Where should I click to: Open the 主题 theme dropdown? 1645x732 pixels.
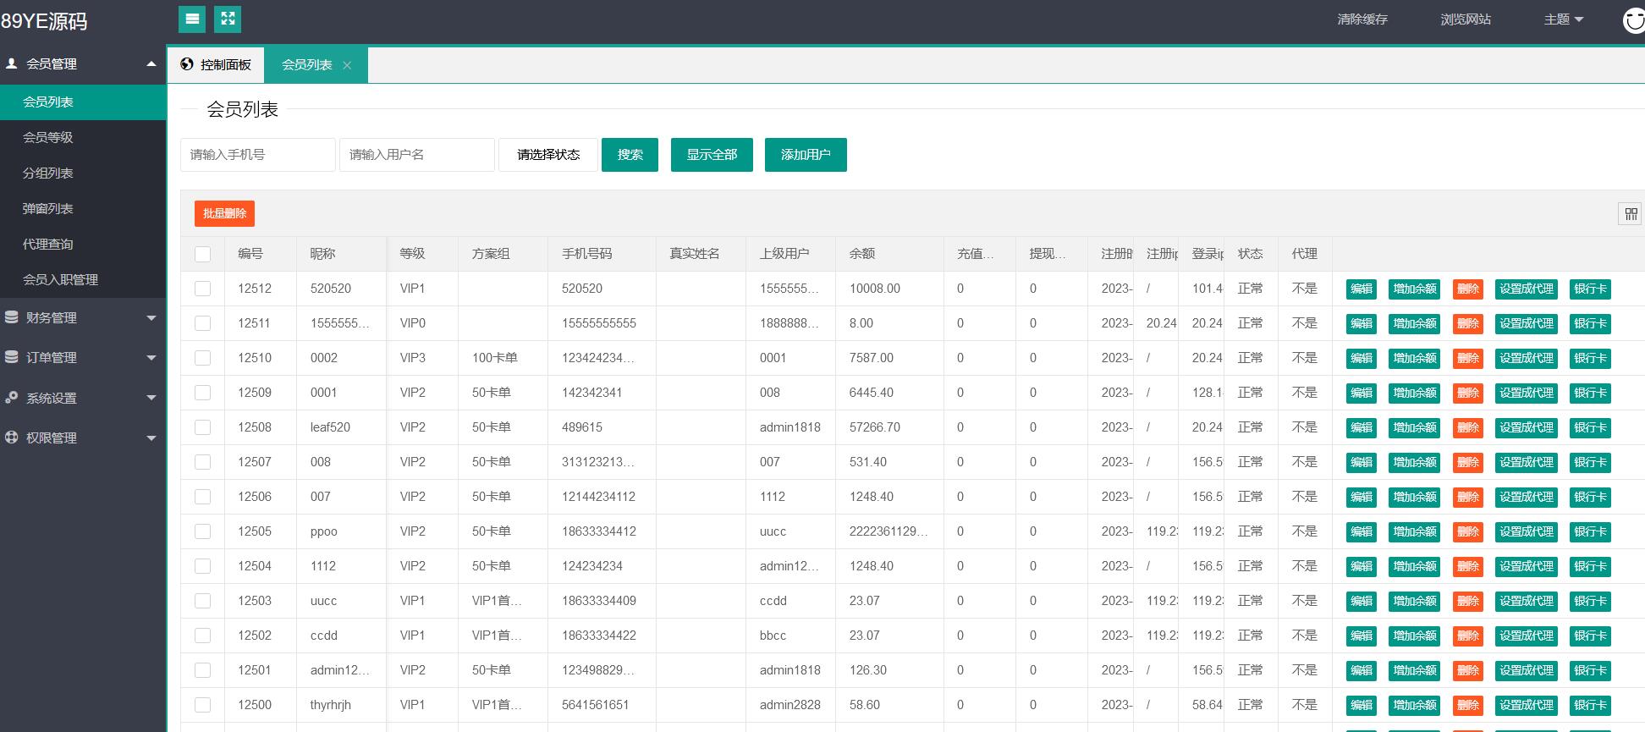coord(1563,19)
